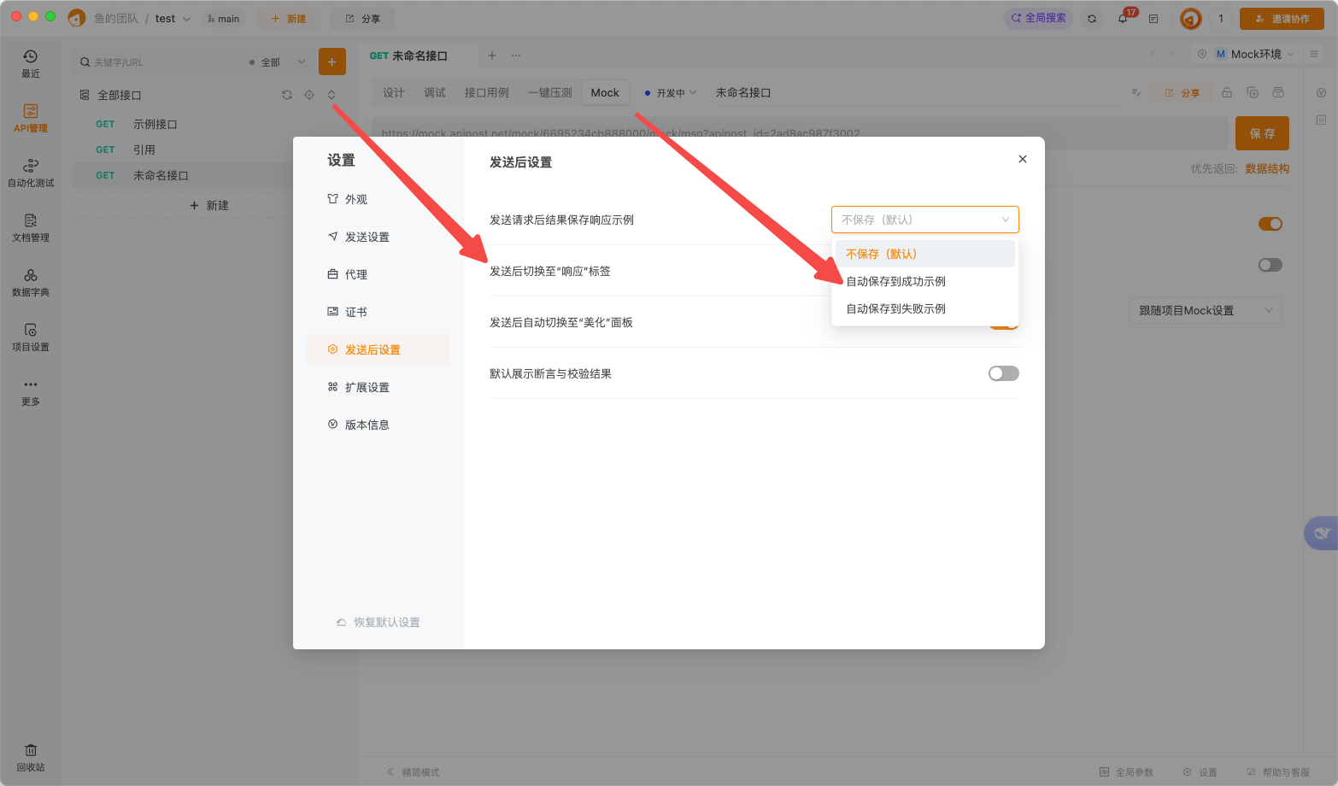This screenshot has height=786, width=1338.
Task: Open 文档管理 in the sidebar
Action: (31, 228)
